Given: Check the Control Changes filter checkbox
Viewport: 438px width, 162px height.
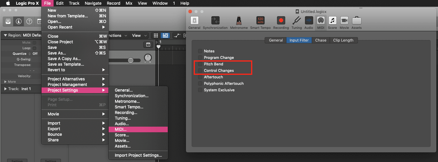Looking at the screenshot, I should 200,70.
